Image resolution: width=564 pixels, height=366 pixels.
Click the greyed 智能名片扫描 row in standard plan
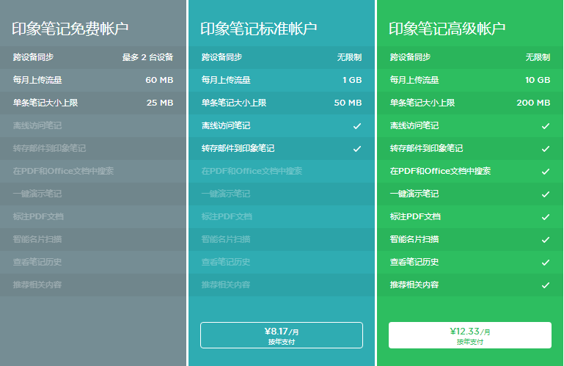pyautogui.click(x=226, y=239)
